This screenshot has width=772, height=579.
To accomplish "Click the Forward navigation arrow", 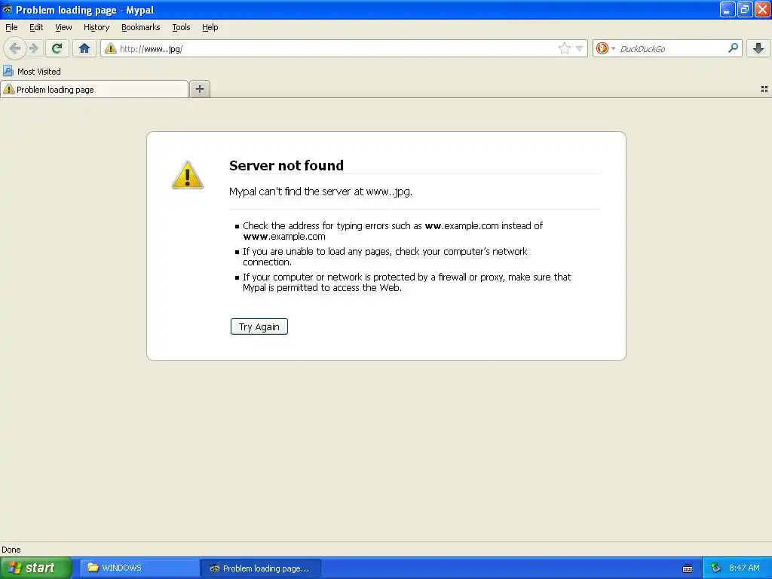I will (x=33, y=48).
